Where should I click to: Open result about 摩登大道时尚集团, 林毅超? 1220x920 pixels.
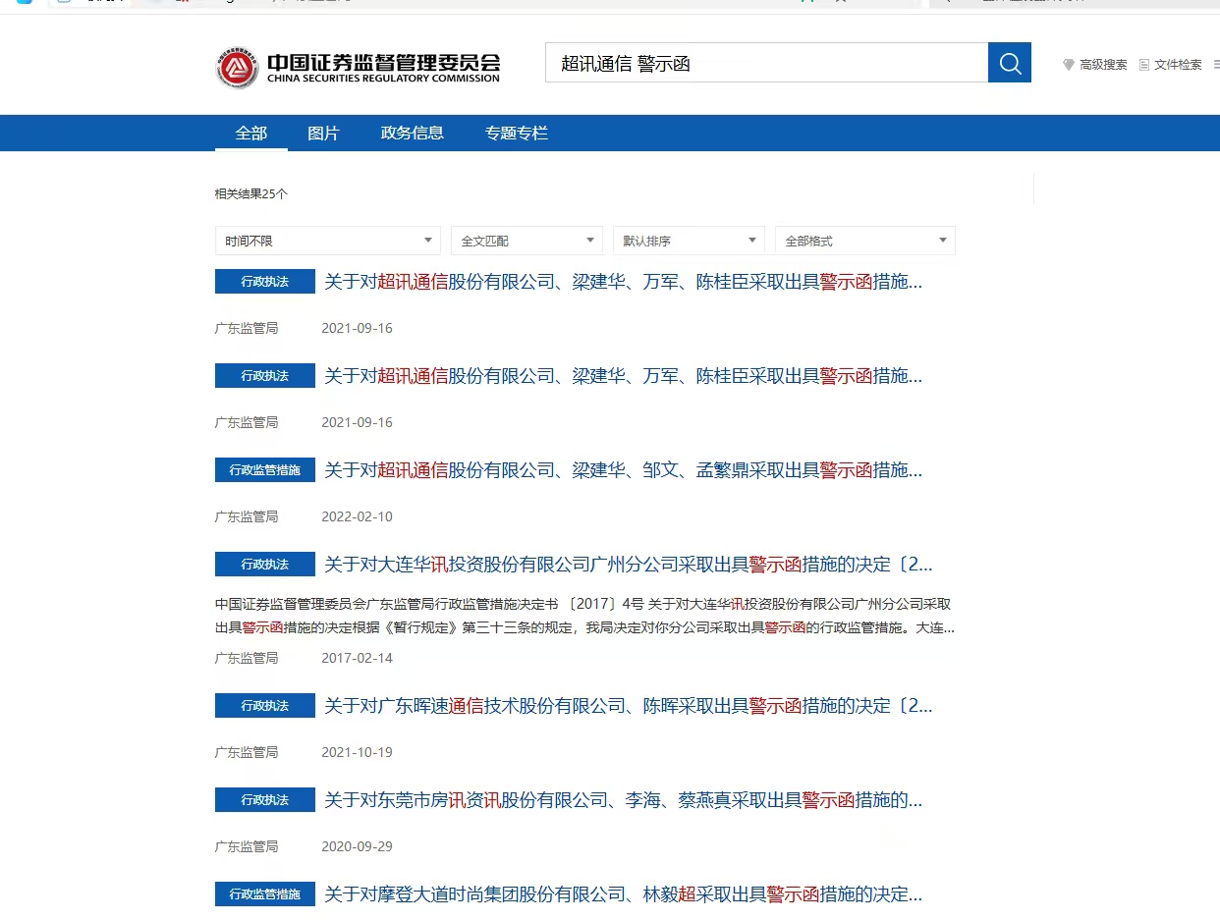click(624, 894)
